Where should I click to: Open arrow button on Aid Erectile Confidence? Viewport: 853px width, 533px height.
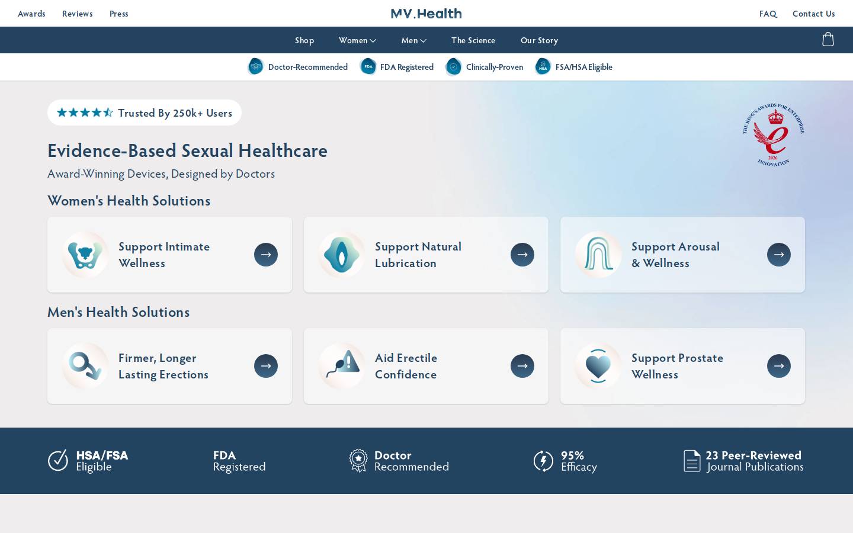point(522,366)
